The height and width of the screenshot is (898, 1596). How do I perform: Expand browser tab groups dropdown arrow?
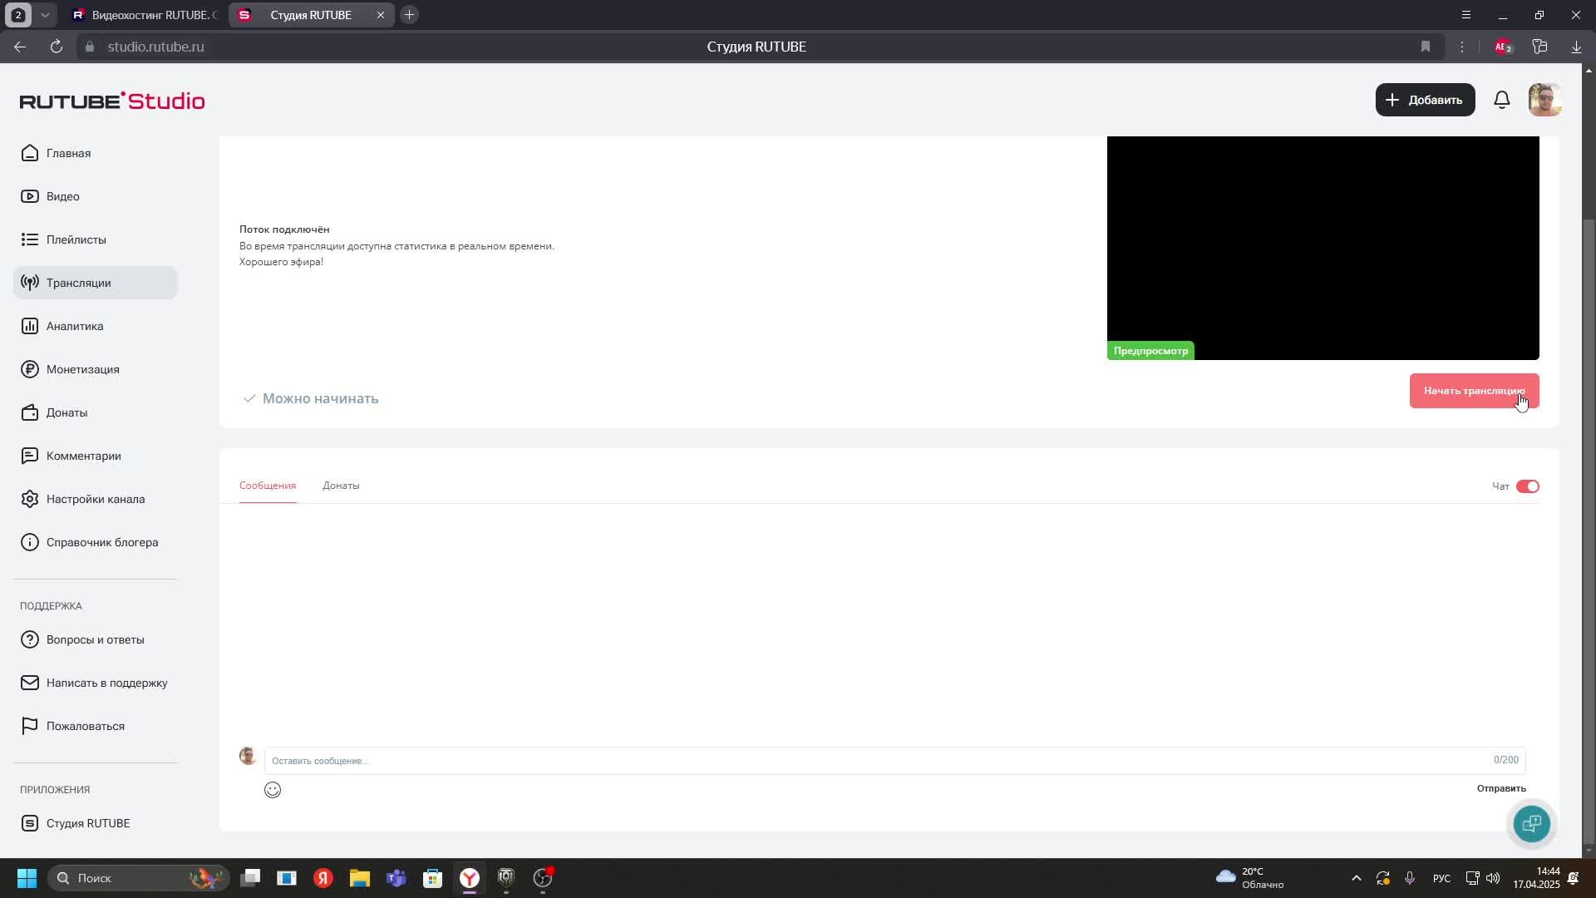click(46, 15)
